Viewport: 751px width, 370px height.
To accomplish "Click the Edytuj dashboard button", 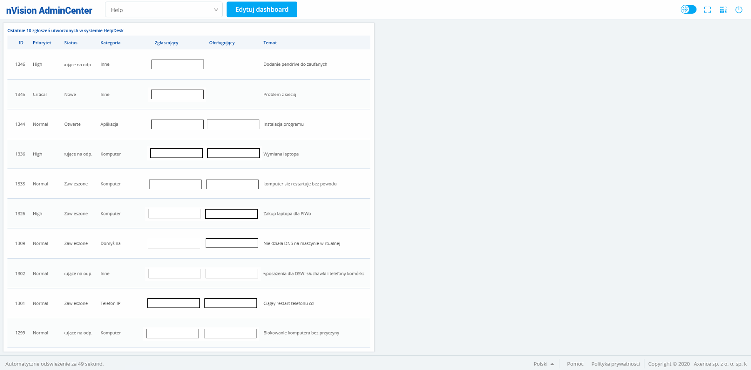I will [x=262, y=10].
